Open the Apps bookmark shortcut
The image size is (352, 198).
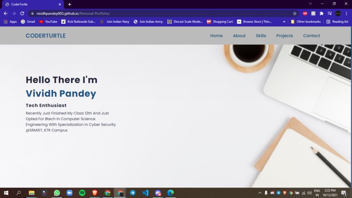(x=10, y=21)
